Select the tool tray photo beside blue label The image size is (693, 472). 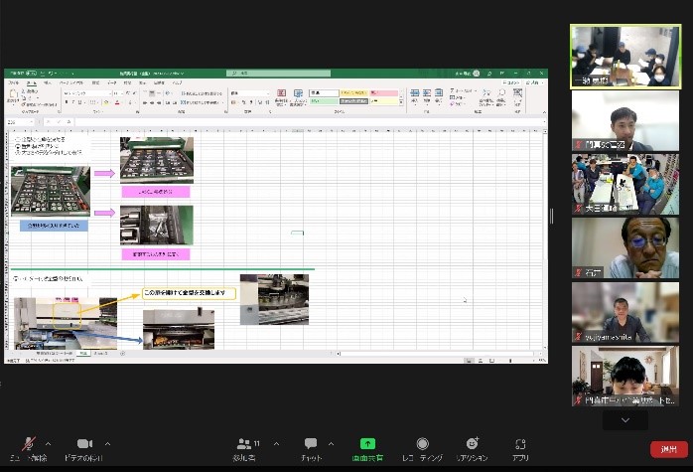tap(51, 192)
